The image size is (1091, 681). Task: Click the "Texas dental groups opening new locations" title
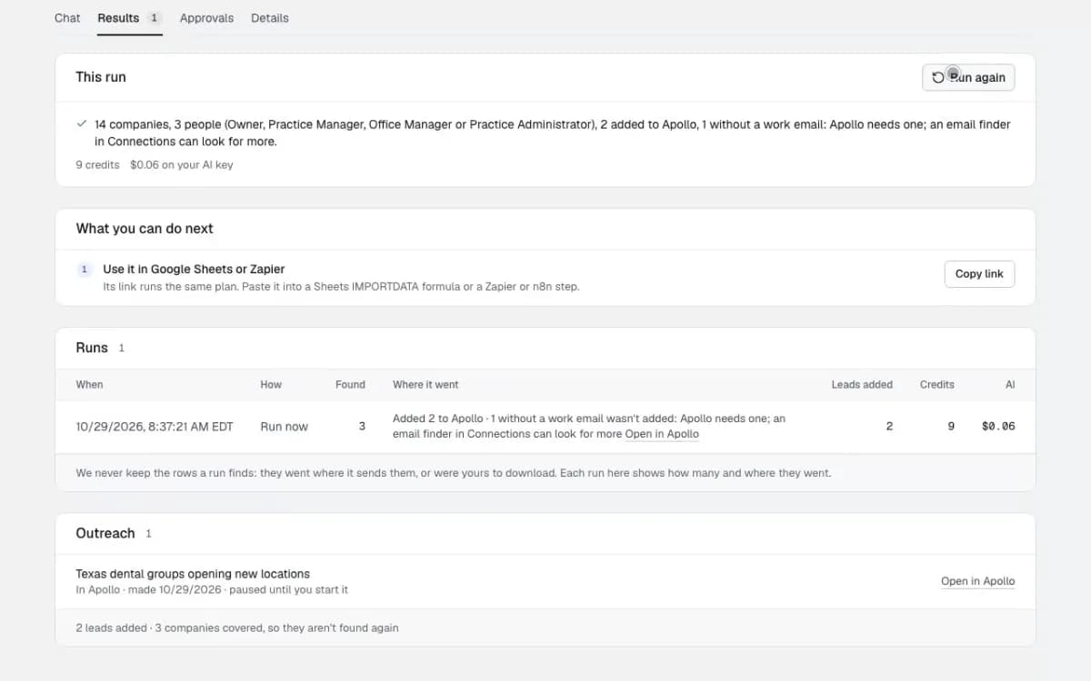[x=193, y=574]
